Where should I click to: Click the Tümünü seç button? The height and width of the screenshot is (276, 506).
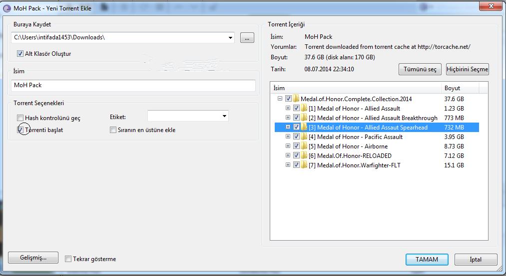pyautogui.click(x=420, y=69)
